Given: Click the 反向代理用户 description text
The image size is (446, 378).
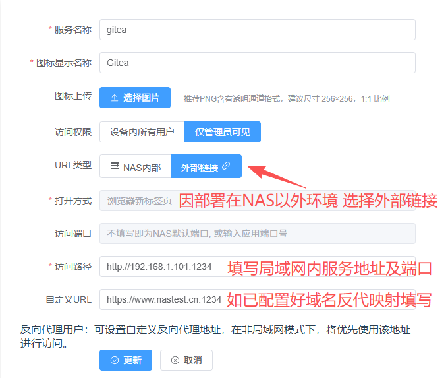Looking at the screenshot, I should (215, 336).
